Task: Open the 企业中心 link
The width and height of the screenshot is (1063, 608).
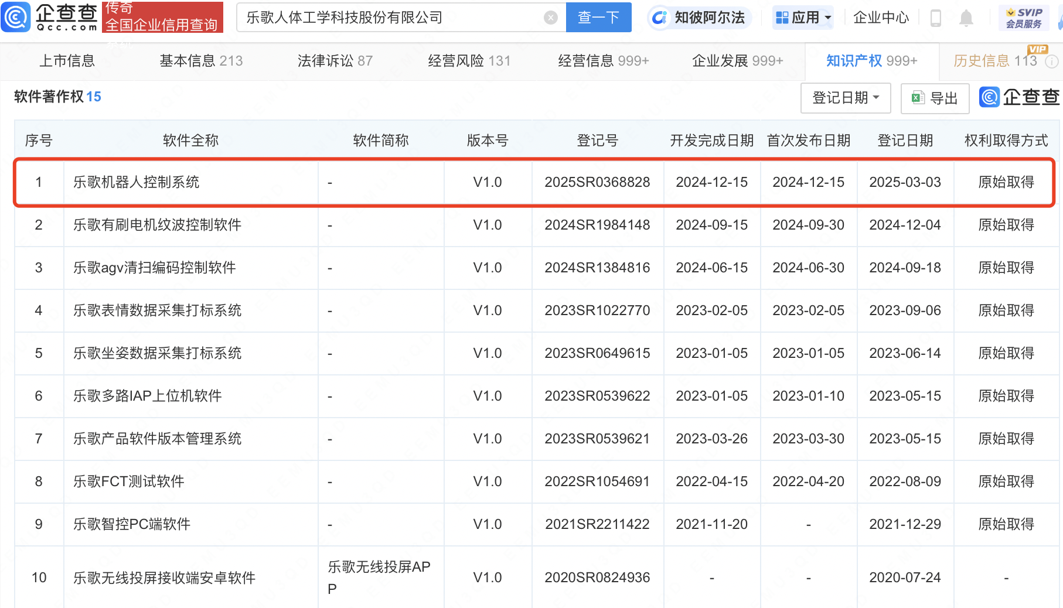Action: click(881, 18)
